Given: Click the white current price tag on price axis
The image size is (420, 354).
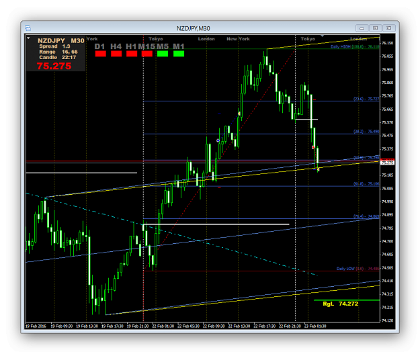Looking at the screenshot, I should [387, 163].
